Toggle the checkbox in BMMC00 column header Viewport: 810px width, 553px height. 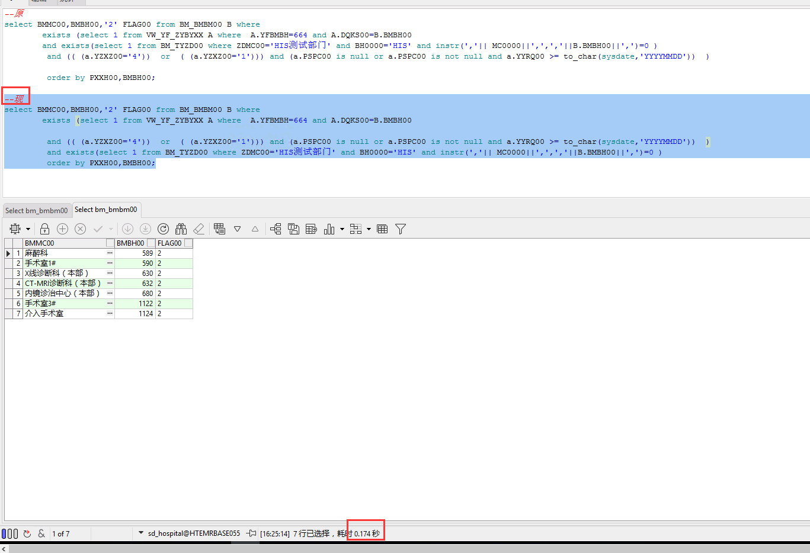point(110,243)
